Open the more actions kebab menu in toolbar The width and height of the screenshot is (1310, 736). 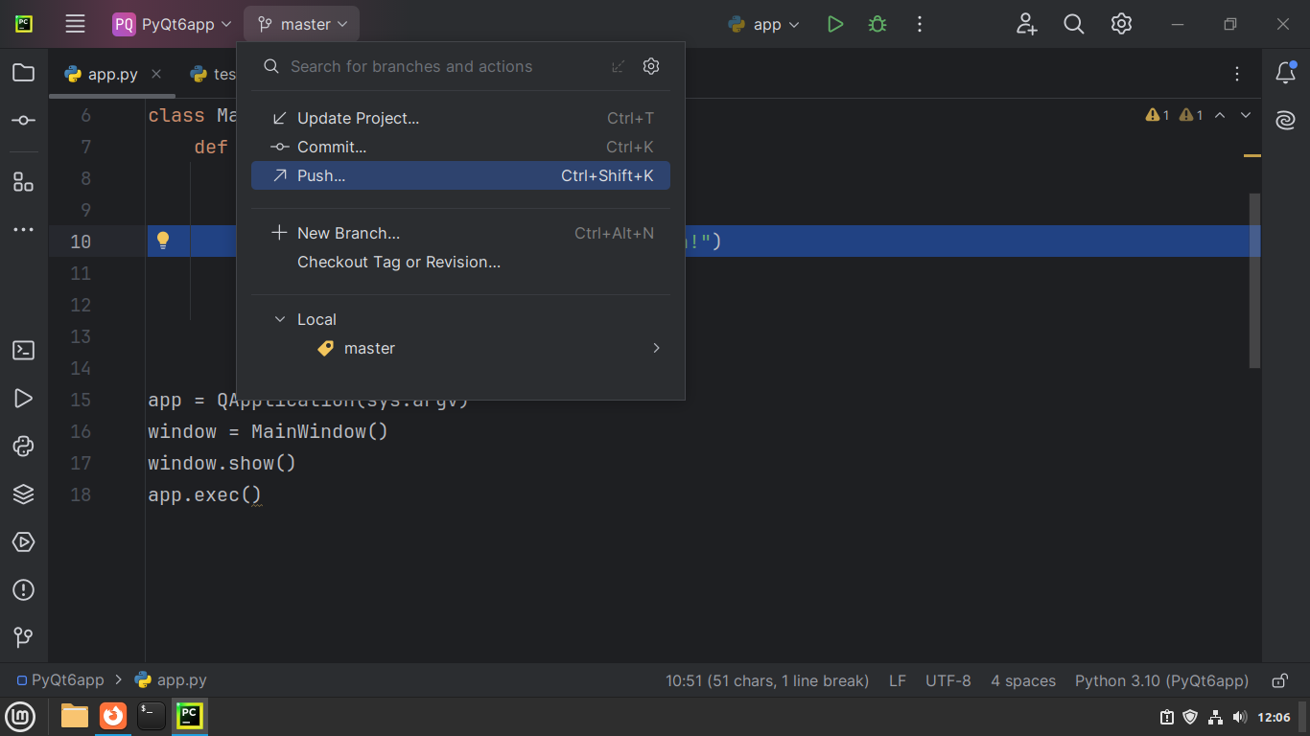click(x=920, y=24)
